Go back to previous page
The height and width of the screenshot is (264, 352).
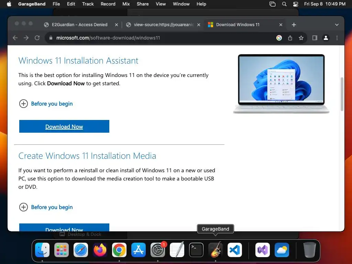pos(15,38)
